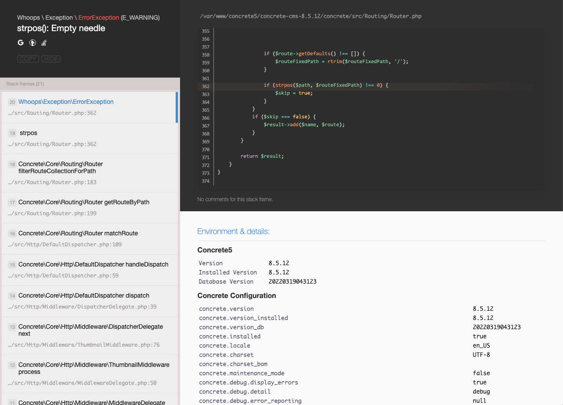The height and width of the screenshot is (405, 563).
Task: Click the "UTF-8" charset value
Action: pos(481,355)
